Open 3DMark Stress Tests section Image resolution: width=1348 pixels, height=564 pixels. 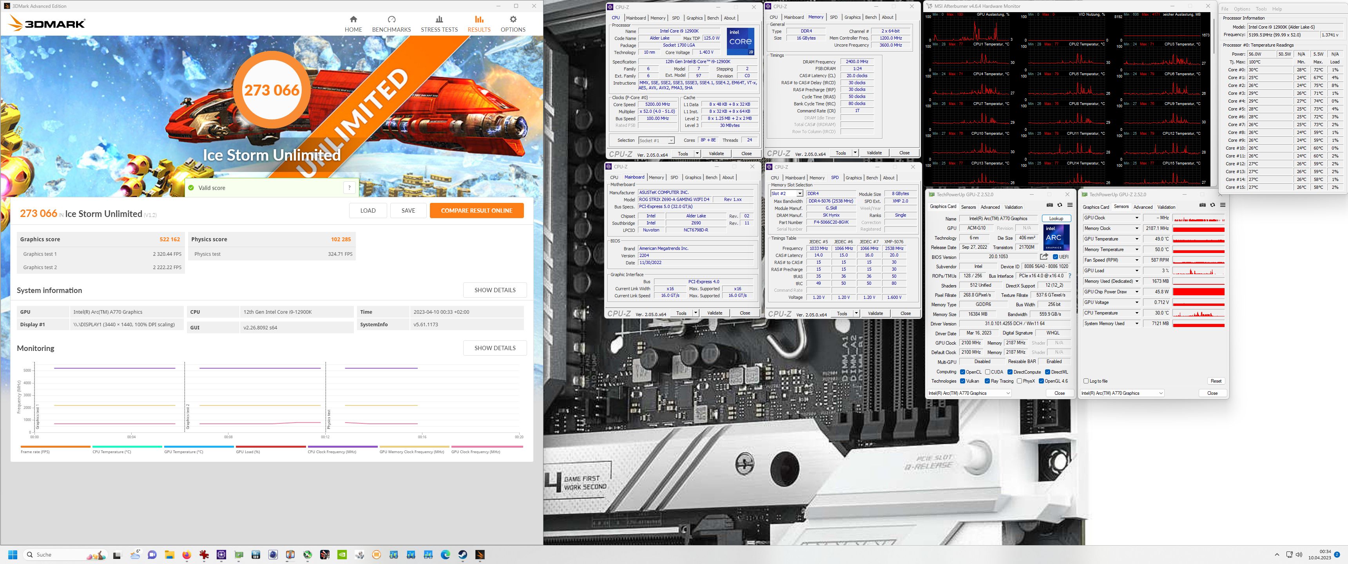click(x=439, y=24)
